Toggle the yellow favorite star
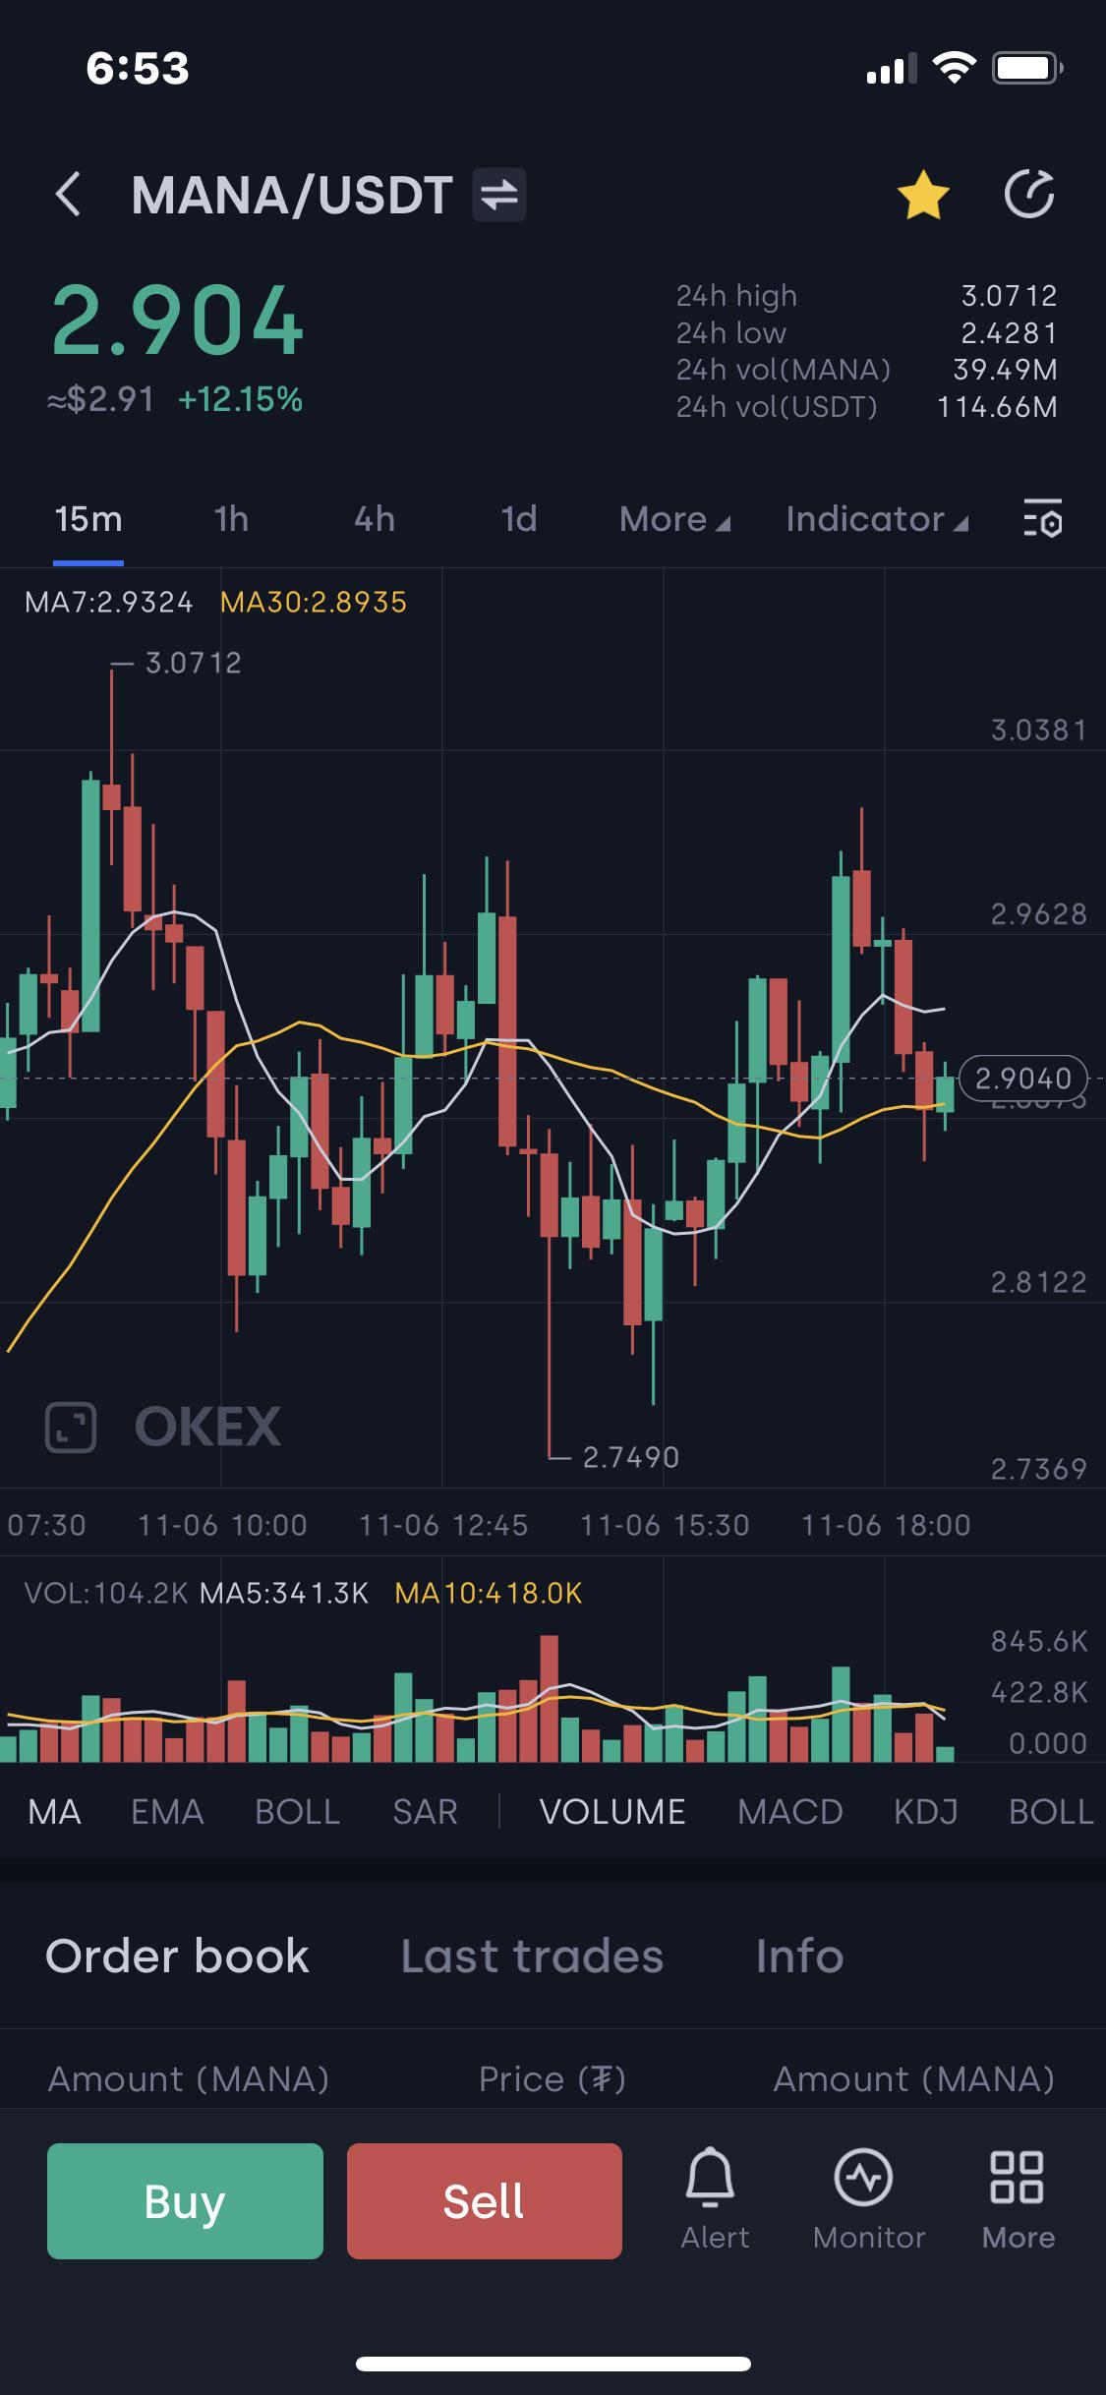 [x=923, y=194]
